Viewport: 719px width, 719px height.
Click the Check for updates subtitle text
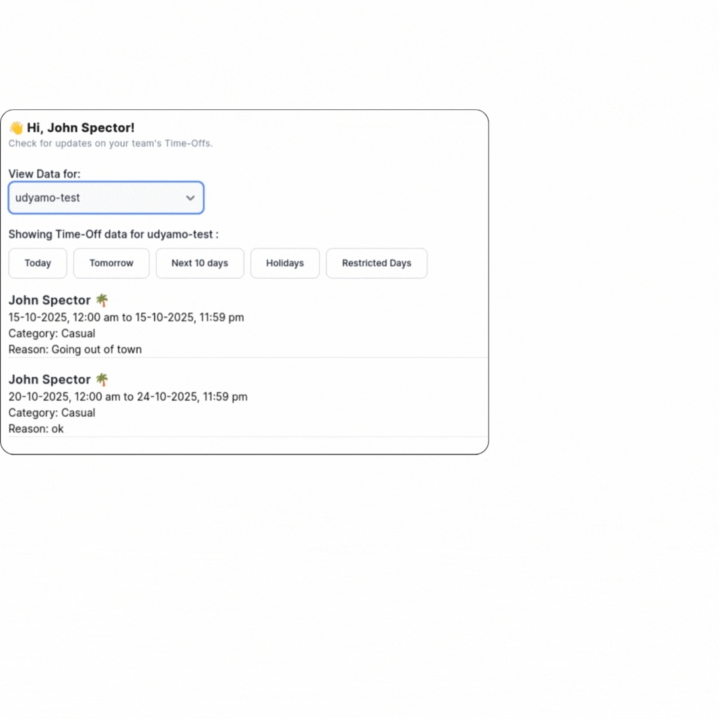(x=111, y=143)
